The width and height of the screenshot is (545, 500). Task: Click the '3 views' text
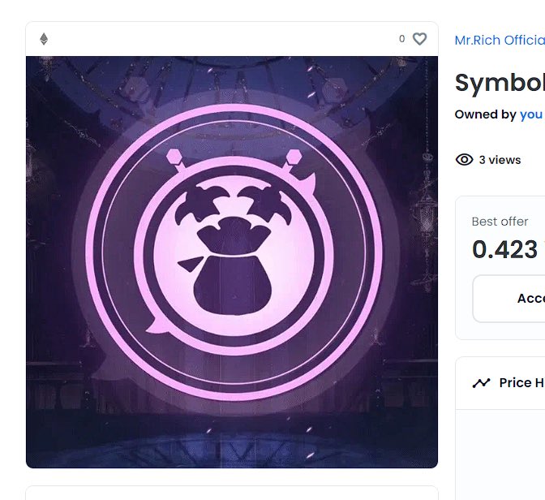pos(500,160)
